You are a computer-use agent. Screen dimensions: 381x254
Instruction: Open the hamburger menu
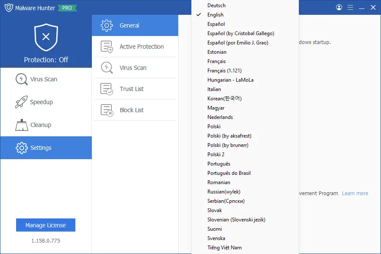coord(351,7)
